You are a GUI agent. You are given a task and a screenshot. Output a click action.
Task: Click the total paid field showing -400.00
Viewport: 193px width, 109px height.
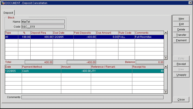pyautogui.click(x=81, y=62)
